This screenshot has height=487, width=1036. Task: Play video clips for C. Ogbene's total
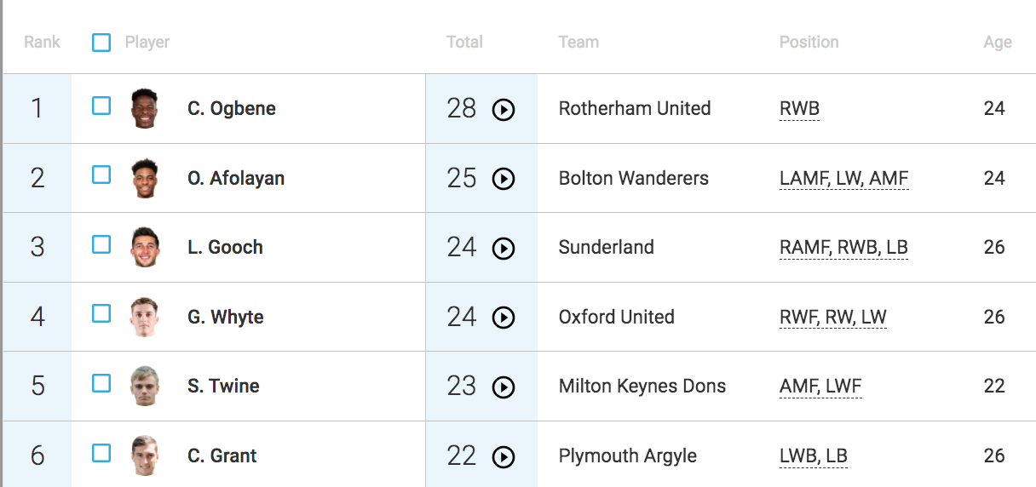coord(504,110)
